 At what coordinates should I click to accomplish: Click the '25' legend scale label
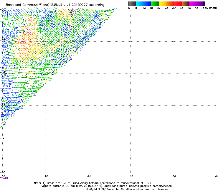pyautogui.click(x=166, y=8)
